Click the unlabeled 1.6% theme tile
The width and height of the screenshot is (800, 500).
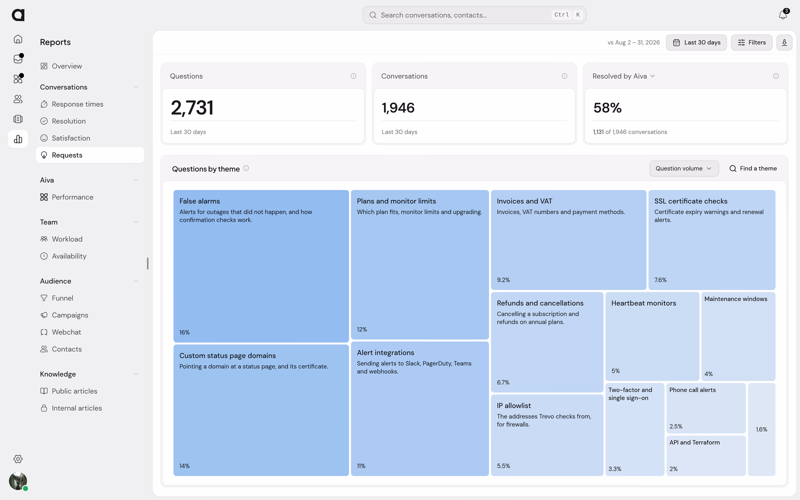762,429
